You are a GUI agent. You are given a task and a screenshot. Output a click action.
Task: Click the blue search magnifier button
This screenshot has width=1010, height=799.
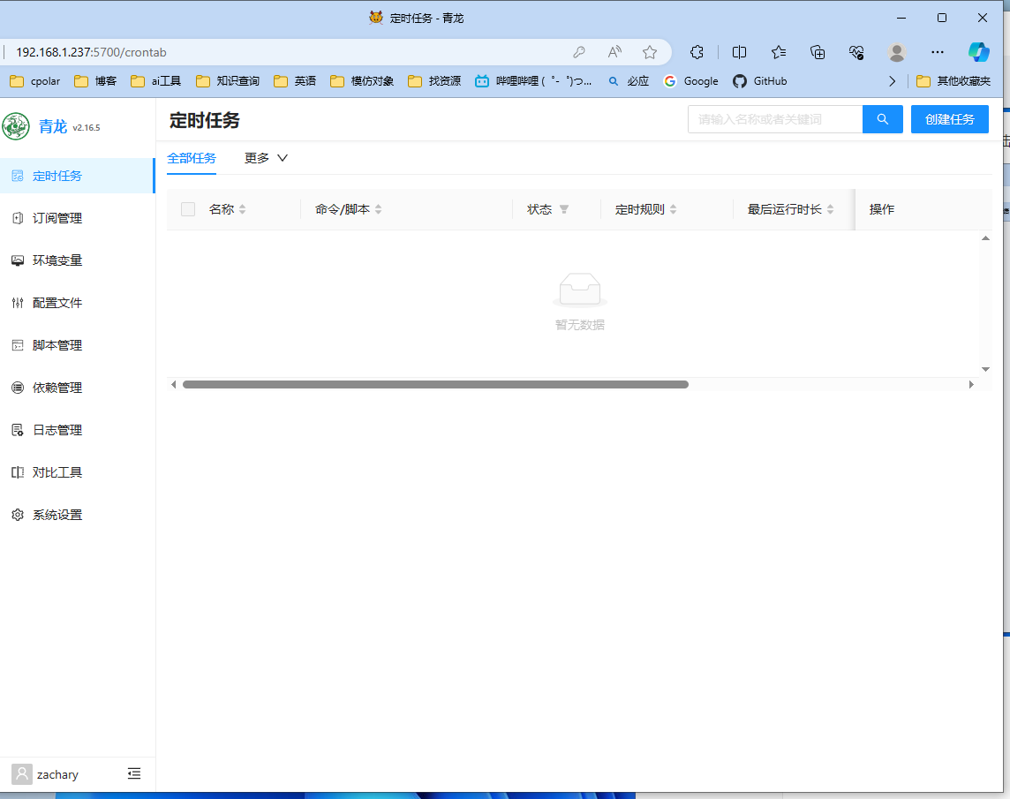click(883, 119)
